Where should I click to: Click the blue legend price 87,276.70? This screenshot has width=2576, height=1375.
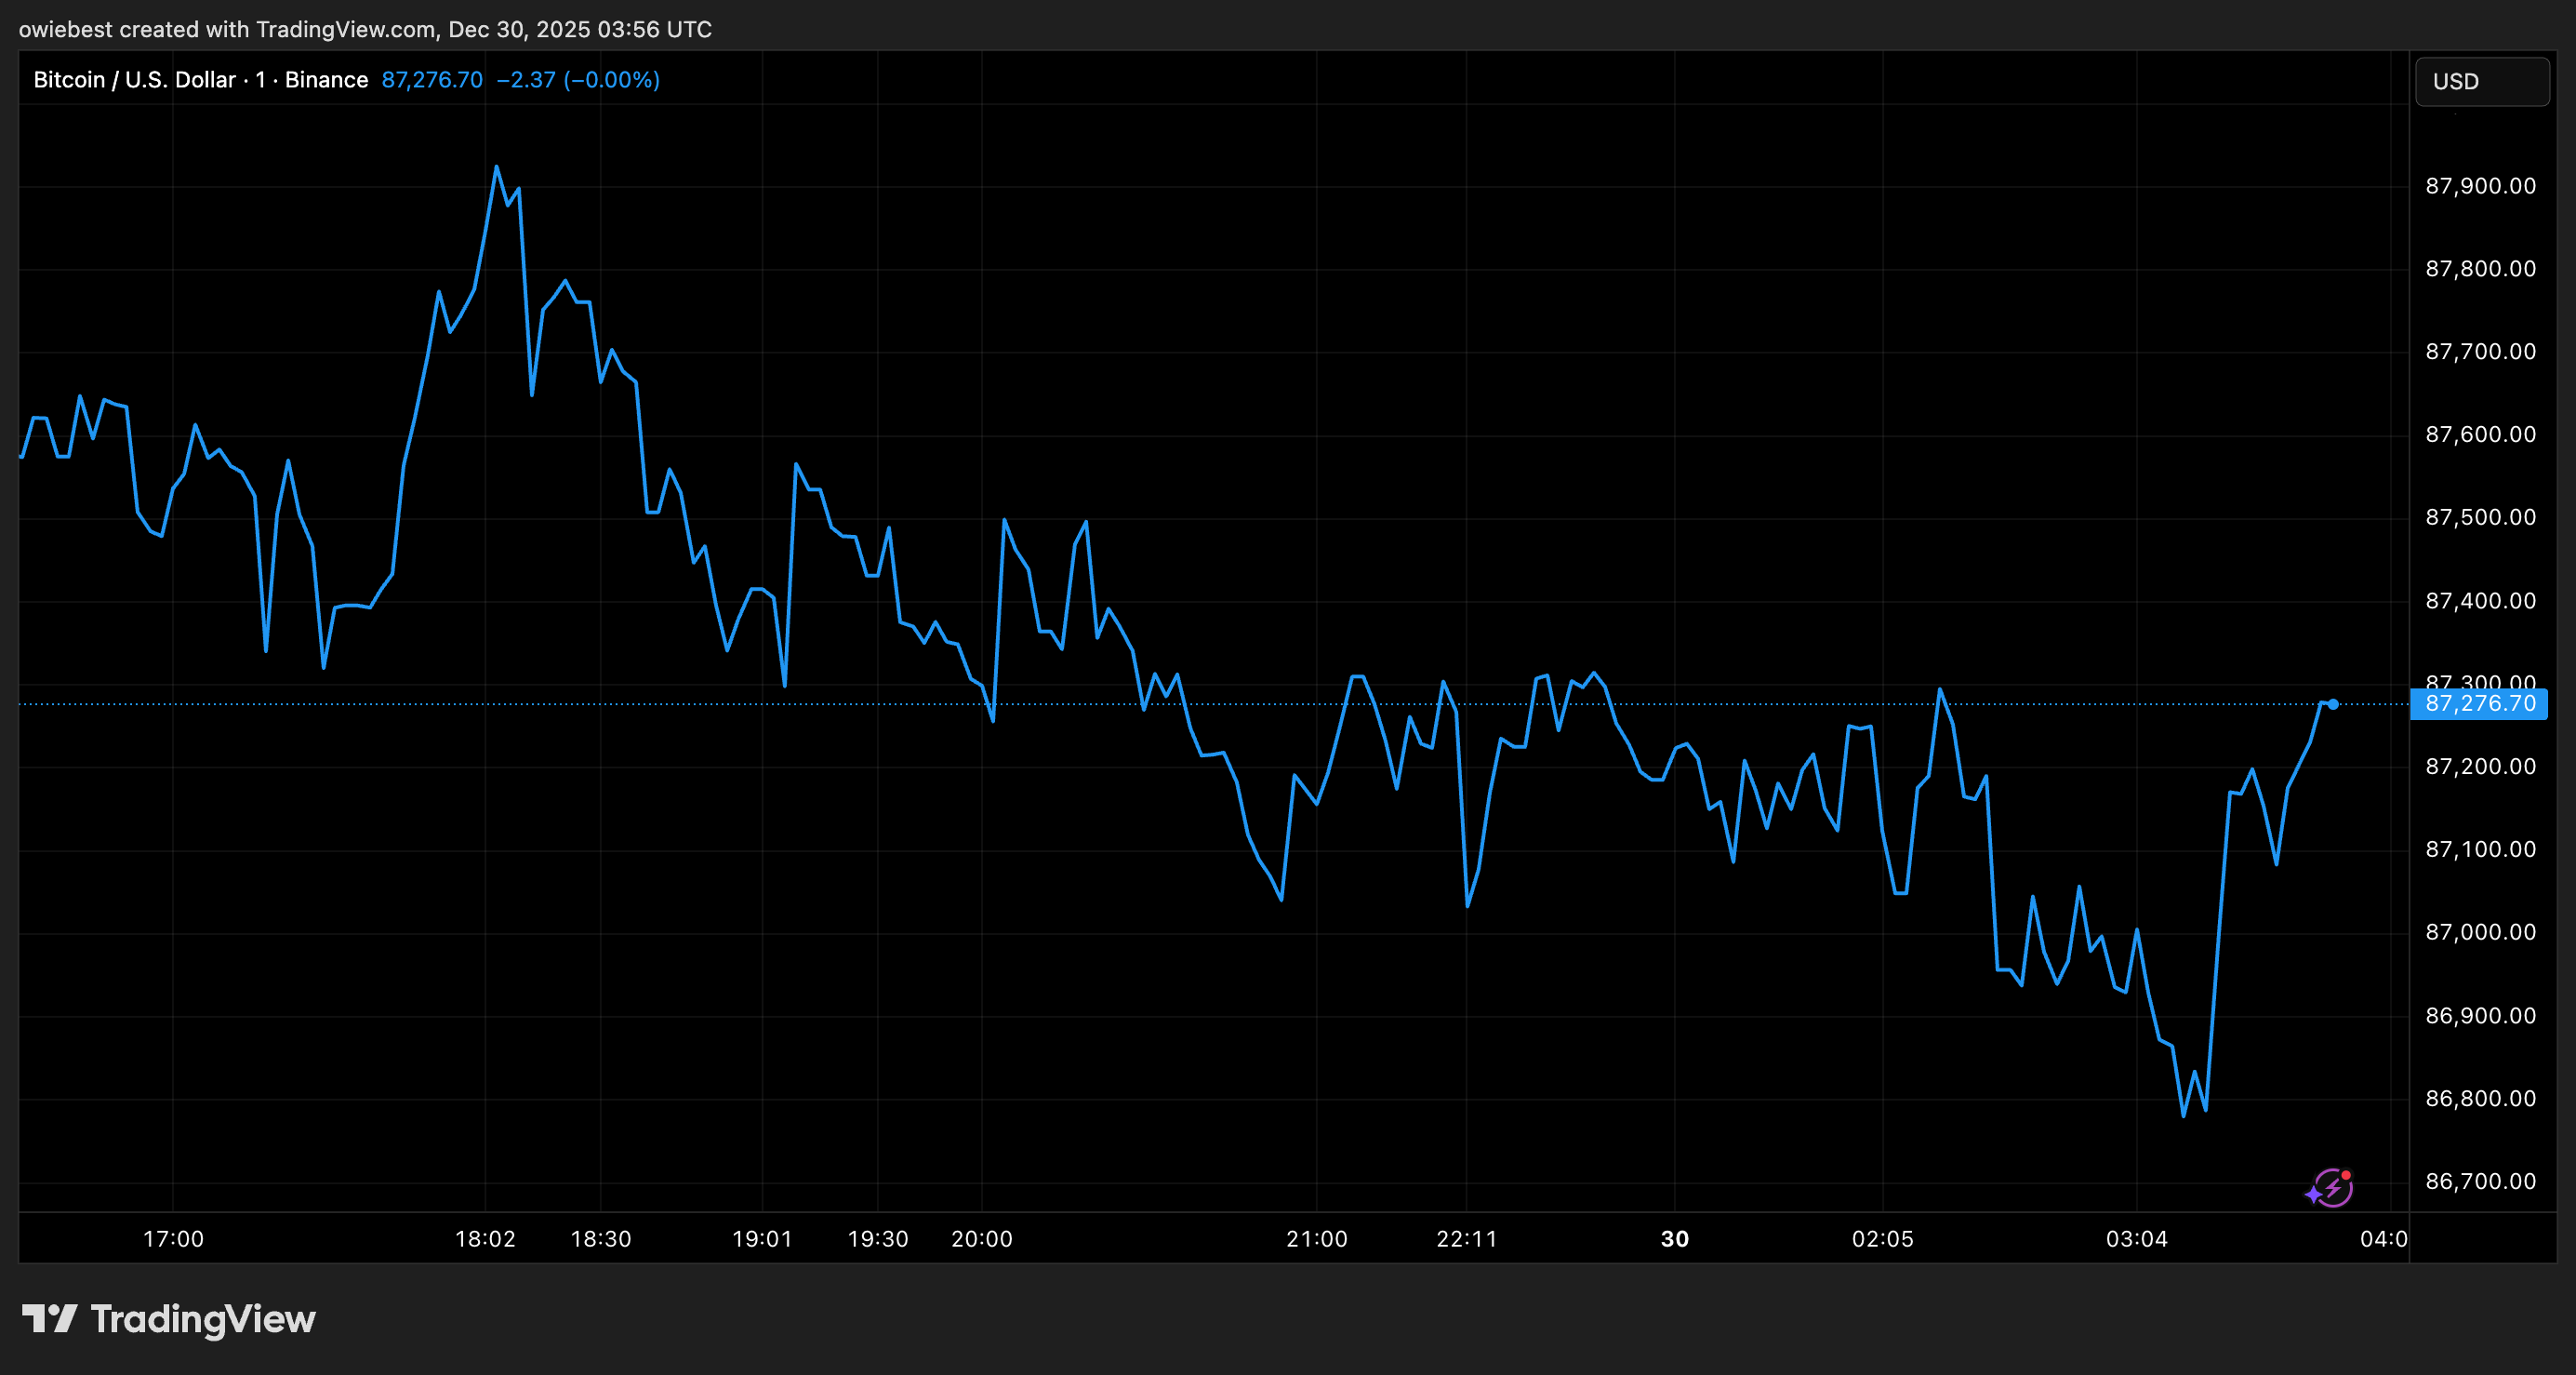[x=432, y=80]
